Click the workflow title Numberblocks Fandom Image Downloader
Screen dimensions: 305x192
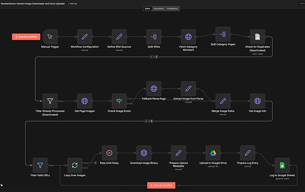(33, 4)
